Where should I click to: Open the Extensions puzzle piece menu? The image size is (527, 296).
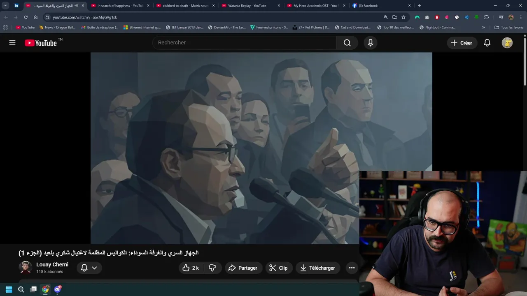[487, 17]
